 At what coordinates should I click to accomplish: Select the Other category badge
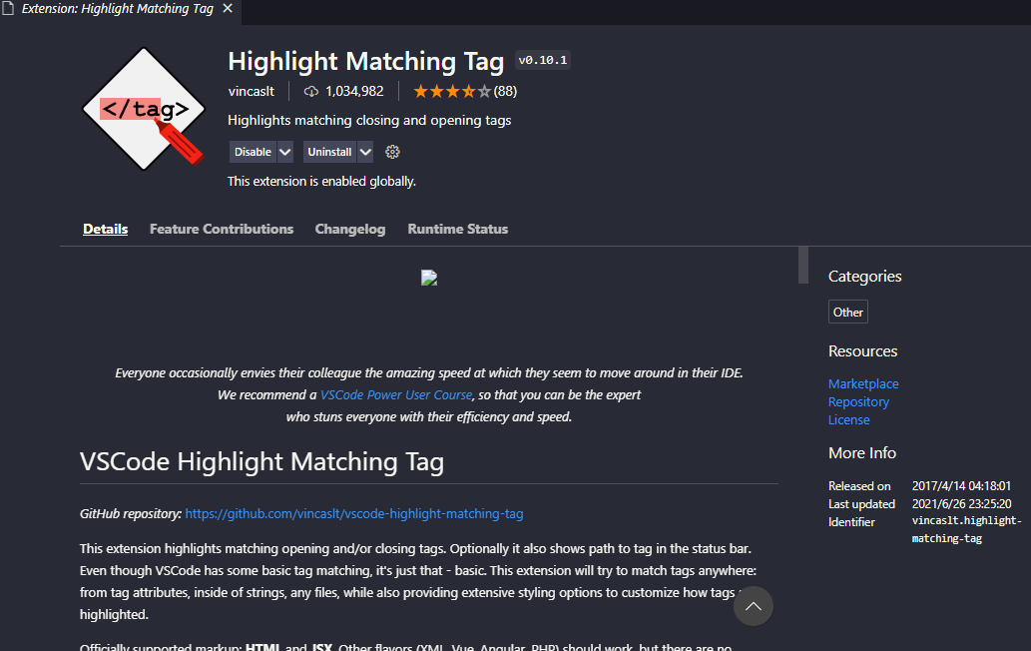tap(848, 312)
